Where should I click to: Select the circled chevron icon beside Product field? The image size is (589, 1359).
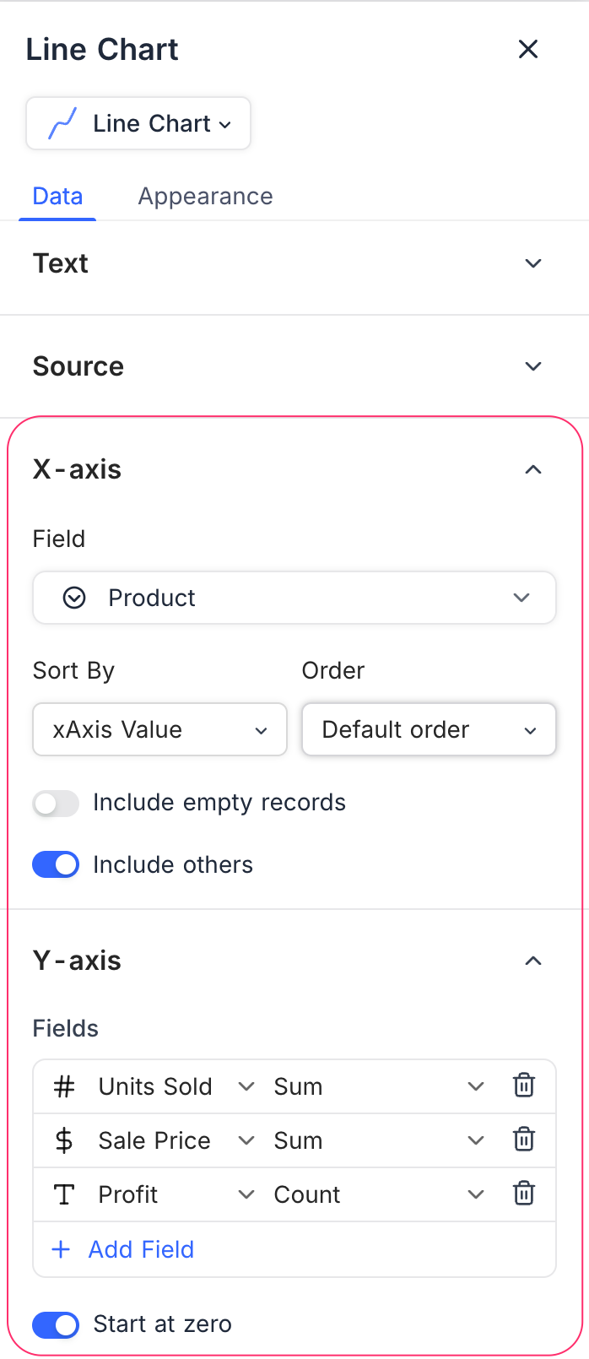pyautogui.click(x=74, y=598)
